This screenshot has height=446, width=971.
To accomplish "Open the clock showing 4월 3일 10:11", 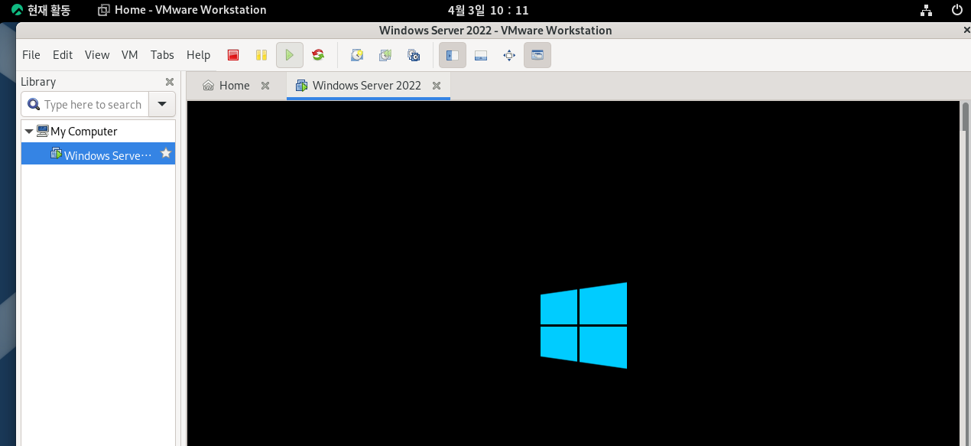I will click(488, 10).
